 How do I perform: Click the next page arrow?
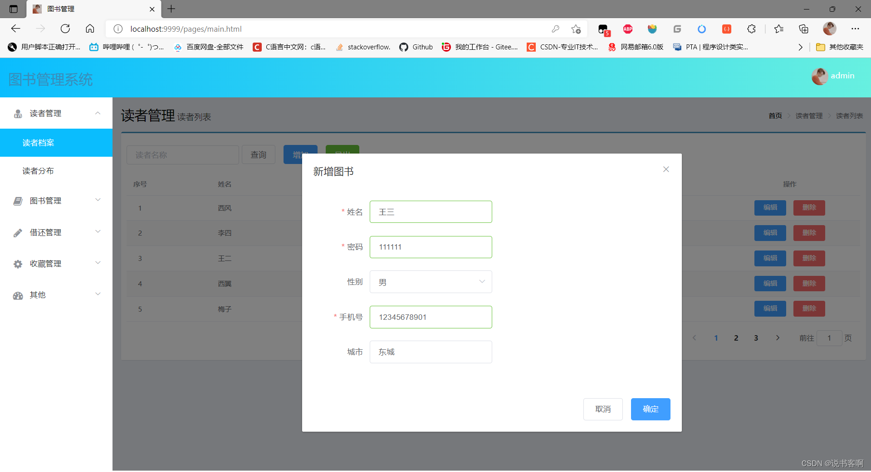click(x=778, y=338)
